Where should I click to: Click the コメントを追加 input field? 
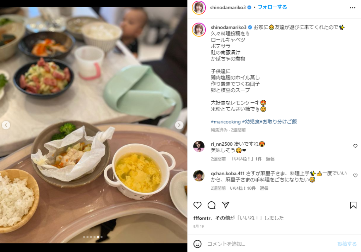(x=269, y=244)
